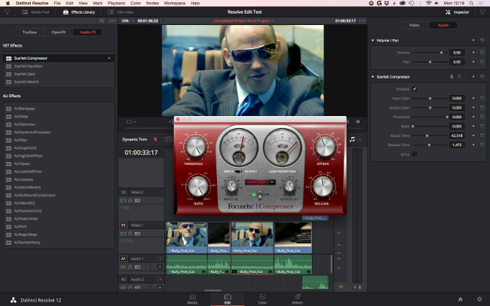Open transform overlay mode dropdown below viewer
Screen dimensions: 490x306
click(131, 121)
